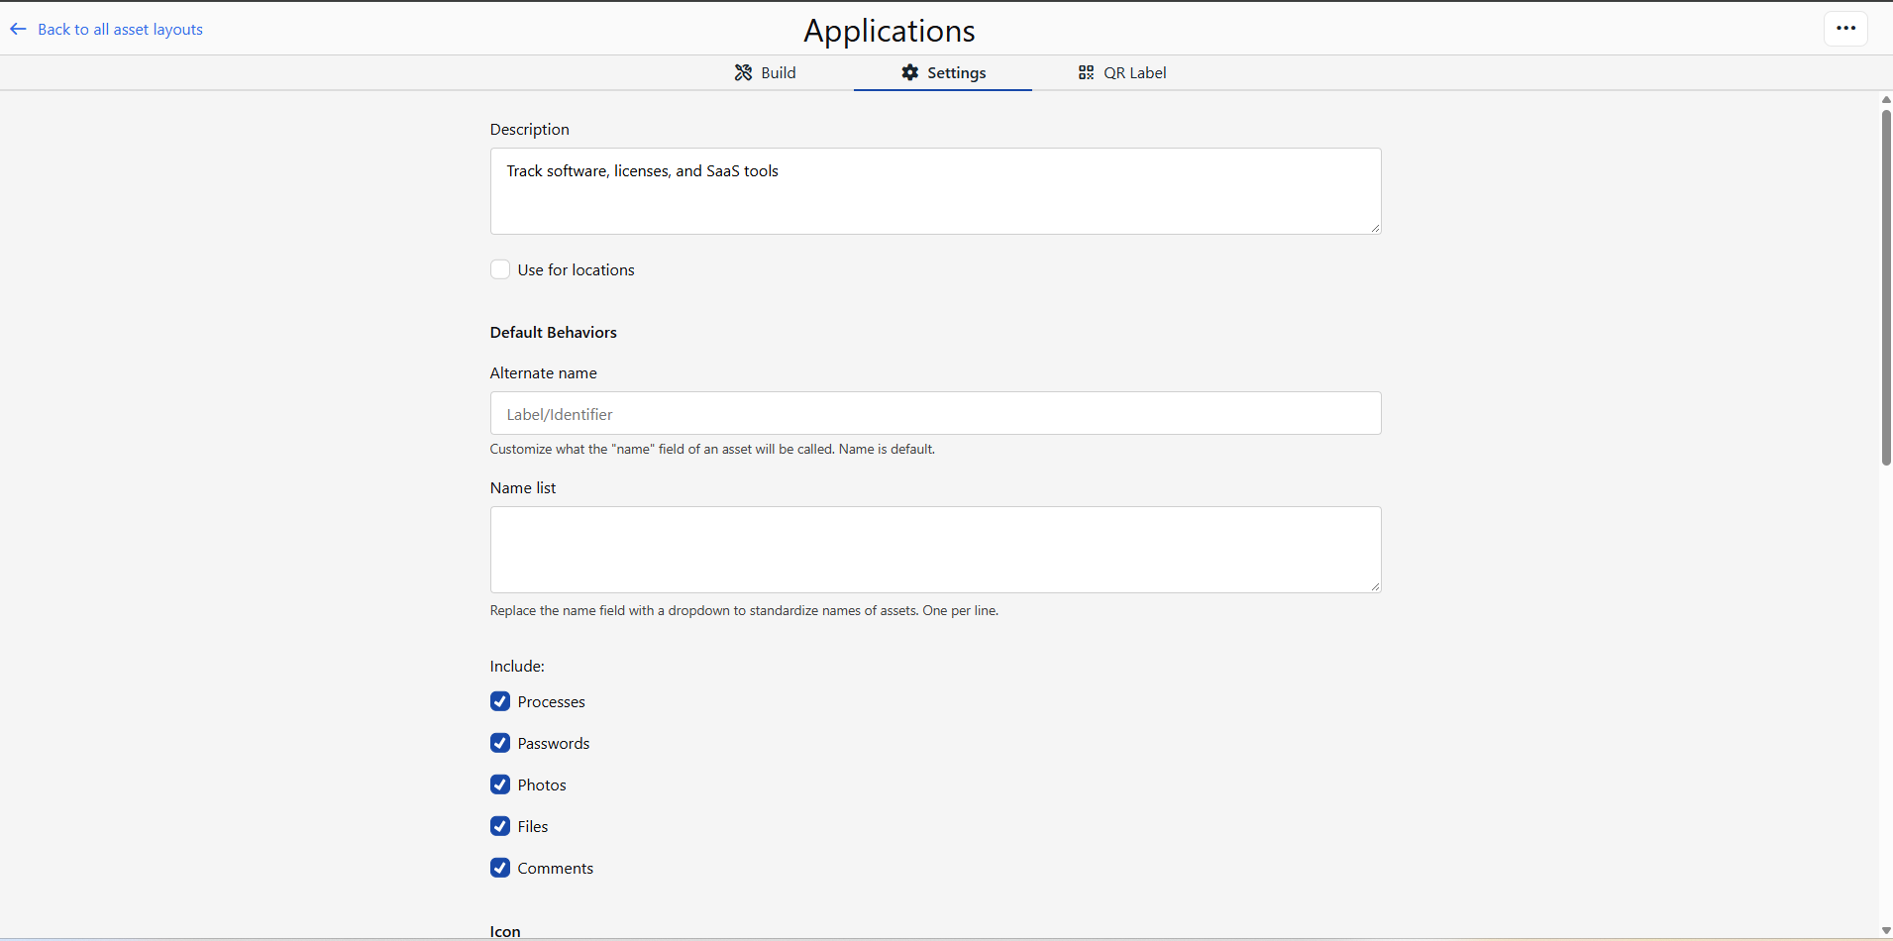This screenshot has width=1893, height=941.
Task: Click the Icon section heading
Action: [x=505, y=931]
